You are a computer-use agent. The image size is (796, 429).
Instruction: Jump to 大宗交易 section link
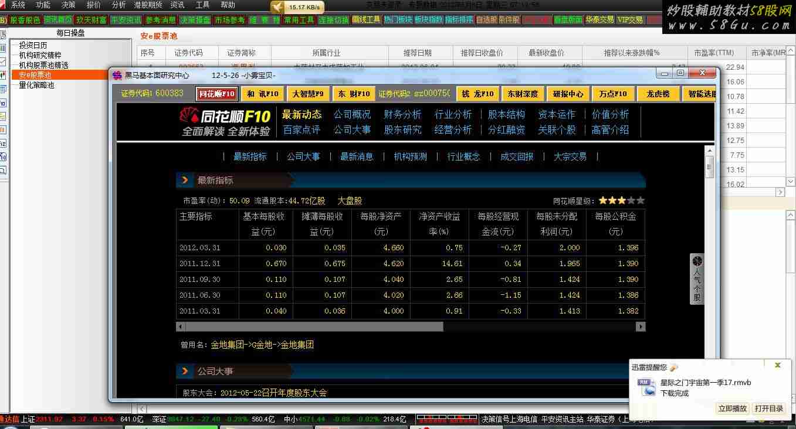click(x=570, y=156)
